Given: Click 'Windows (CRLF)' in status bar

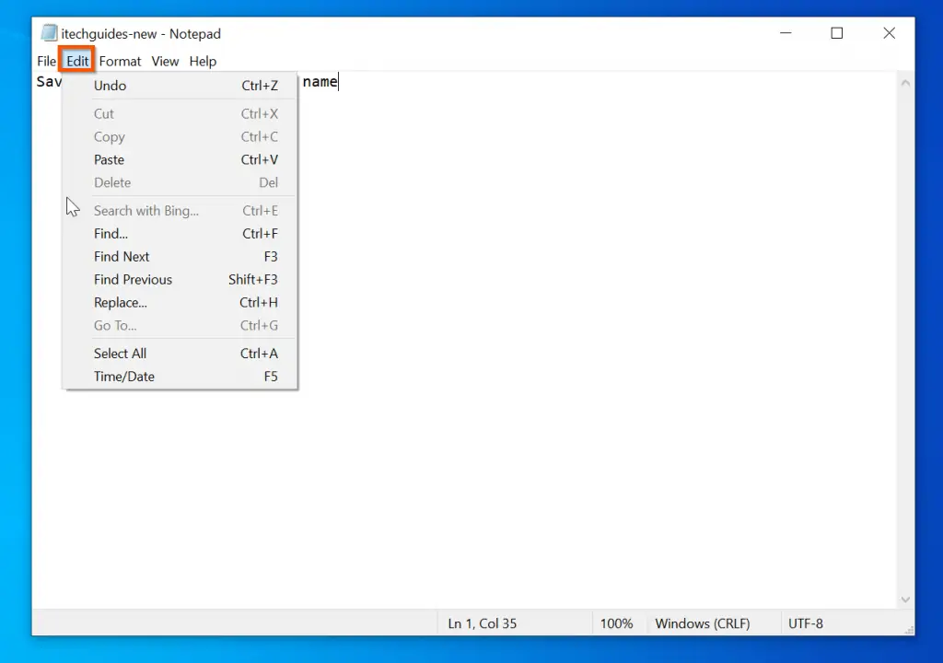Looking at the screenshot, I should tap(703, 623).
